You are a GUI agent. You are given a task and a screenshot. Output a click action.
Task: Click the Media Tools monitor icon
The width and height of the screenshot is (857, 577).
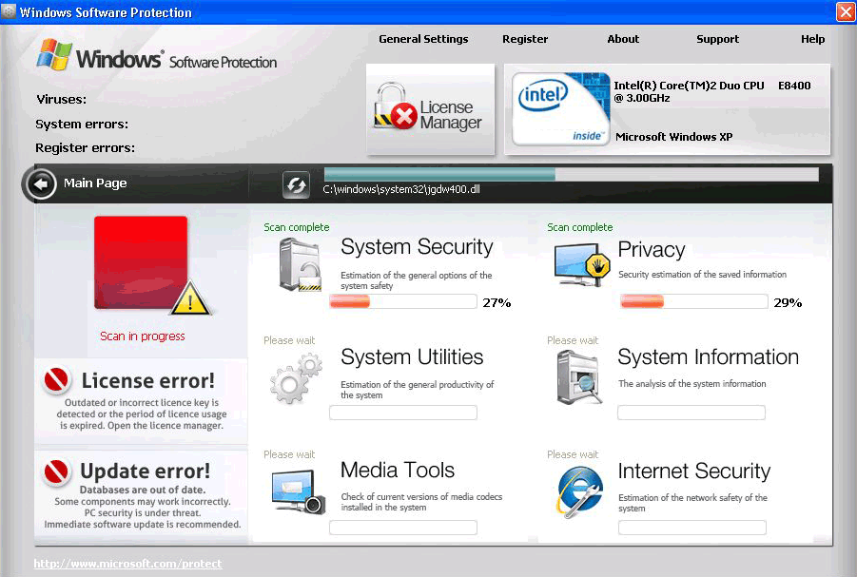click(297, 491)
